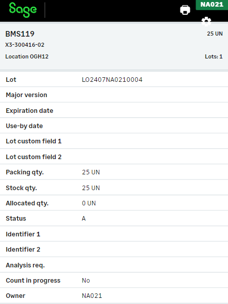Select the Expiration date row
Viewport: 228px width, 304px height.
[x=114, y=110]
